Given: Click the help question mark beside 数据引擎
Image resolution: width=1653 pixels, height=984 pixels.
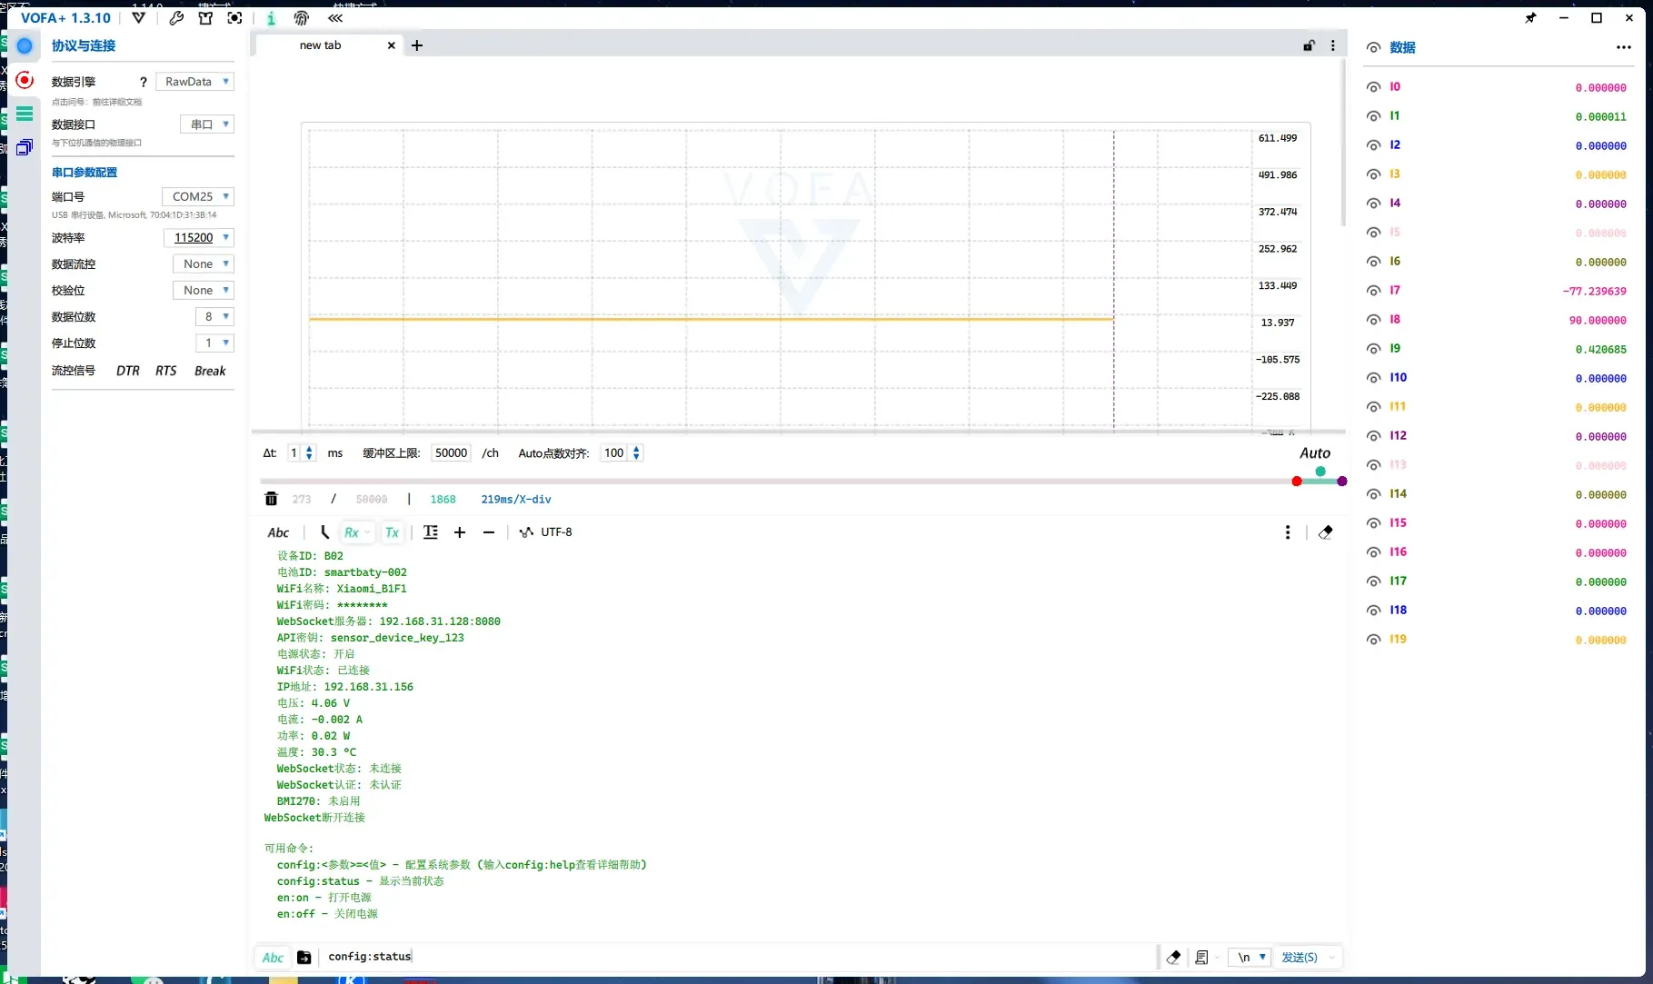Looking at the screenshot, I should tap(143, 82).
